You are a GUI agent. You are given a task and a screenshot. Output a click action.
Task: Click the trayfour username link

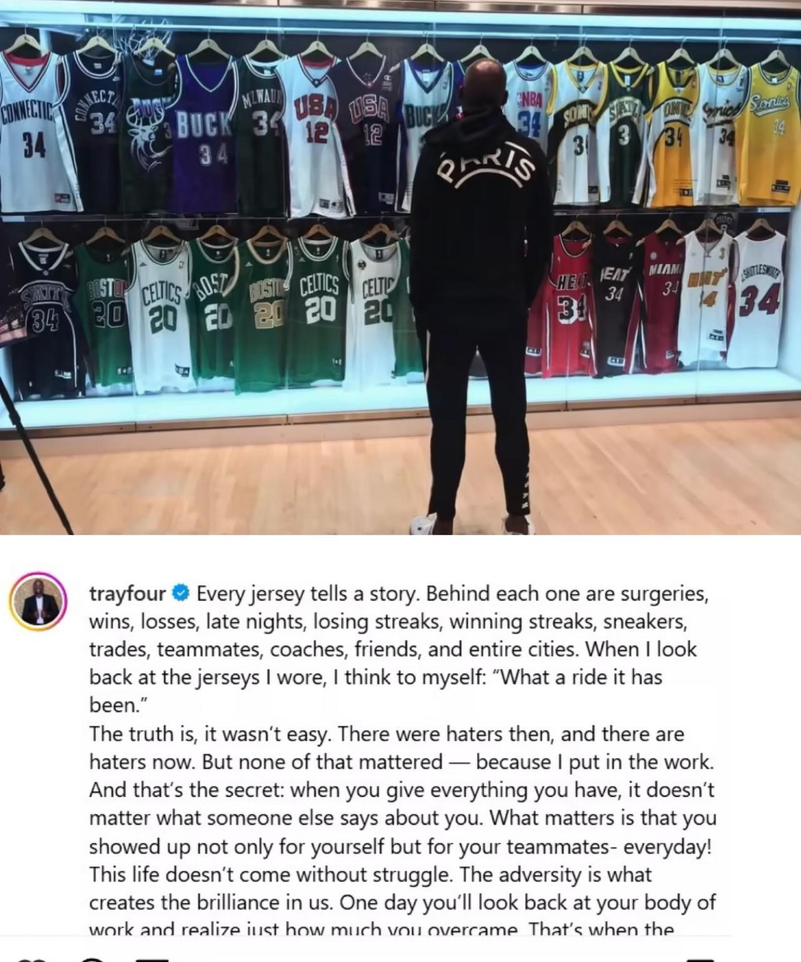tap(127, 593)
